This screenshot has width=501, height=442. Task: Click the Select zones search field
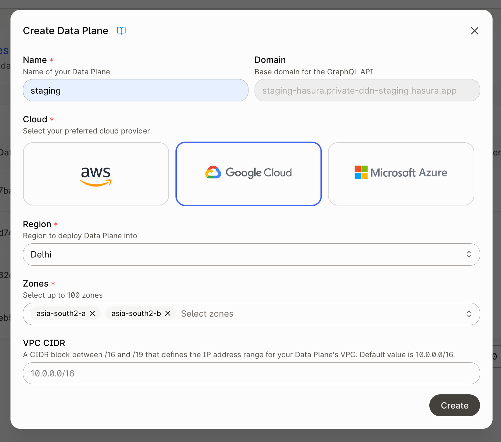(207, 314)
